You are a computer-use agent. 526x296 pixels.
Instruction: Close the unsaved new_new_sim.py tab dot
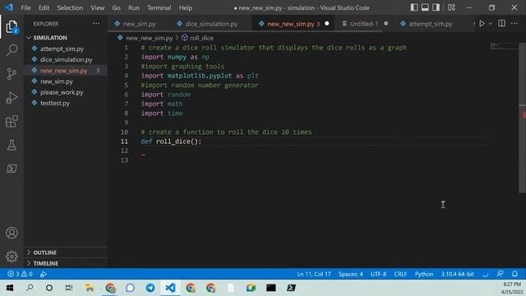tap(327, 24)
